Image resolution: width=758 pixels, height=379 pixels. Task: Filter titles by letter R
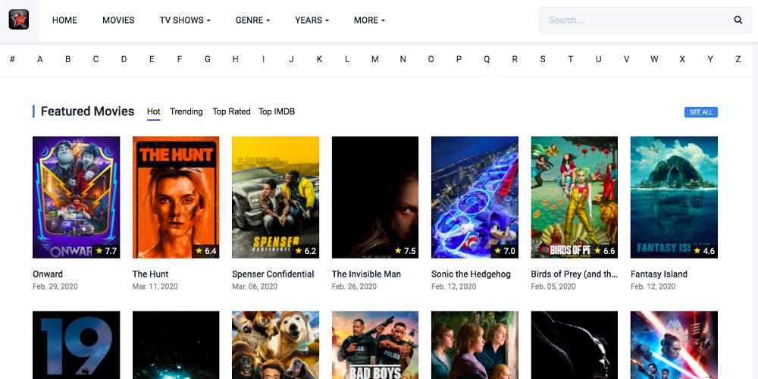click(515, 59)
